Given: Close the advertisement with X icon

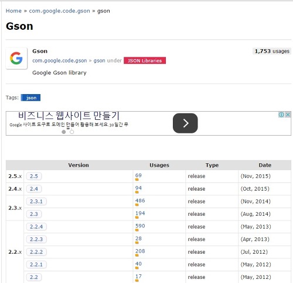Looking at the screenshot, I should 288,115.
